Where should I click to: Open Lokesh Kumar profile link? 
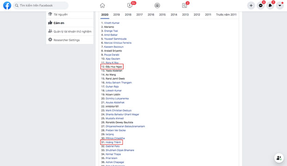[x=113, y=91]
